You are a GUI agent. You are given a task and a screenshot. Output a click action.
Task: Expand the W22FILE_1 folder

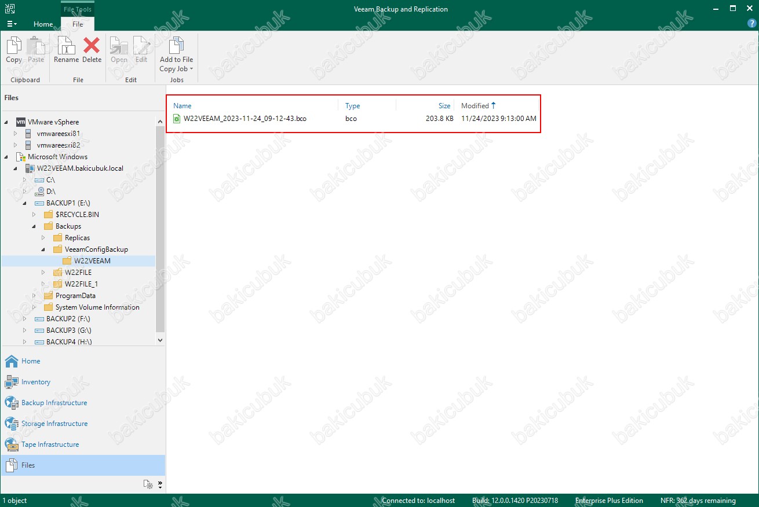coord(43,284)
